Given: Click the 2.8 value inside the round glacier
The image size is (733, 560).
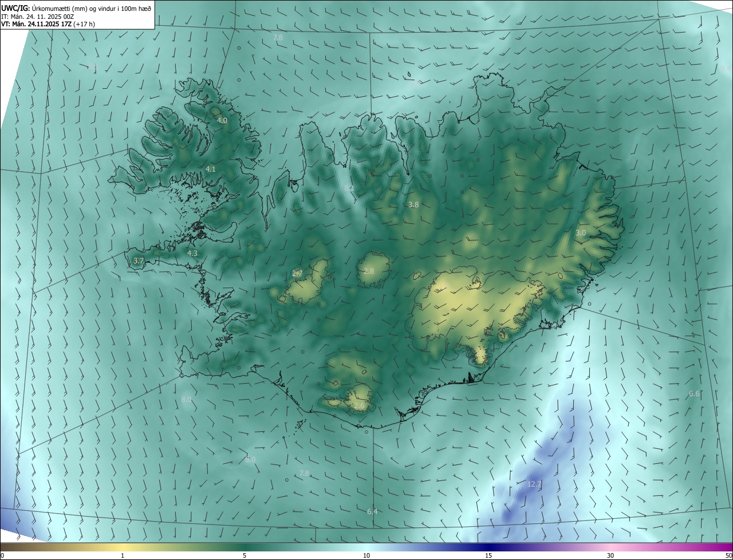Looking at the screenshot, I should (369, 271).
